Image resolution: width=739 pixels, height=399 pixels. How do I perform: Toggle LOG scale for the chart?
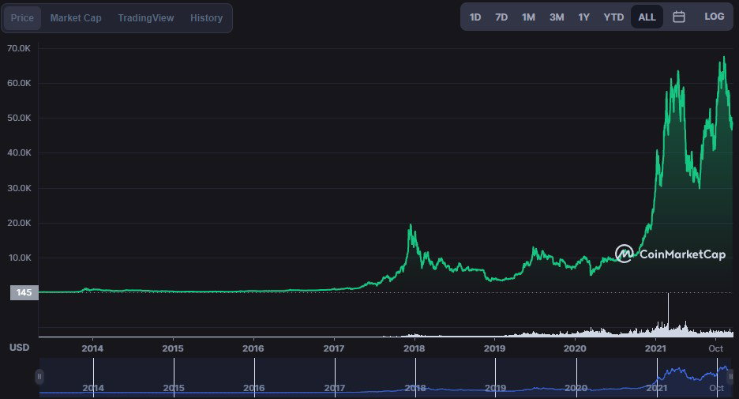point(714,17)
